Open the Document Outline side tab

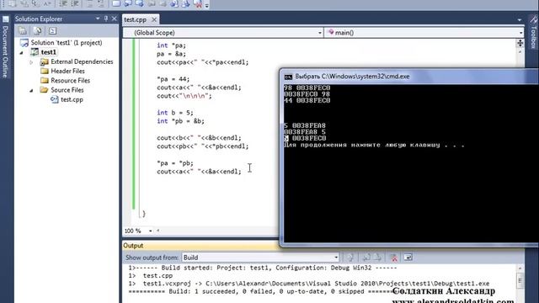(5, 51)
